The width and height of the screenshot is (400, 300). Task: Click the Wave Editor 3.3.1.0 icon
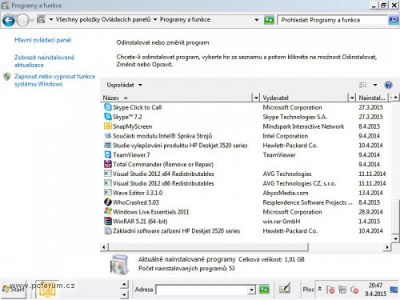(x=107, y=193)
